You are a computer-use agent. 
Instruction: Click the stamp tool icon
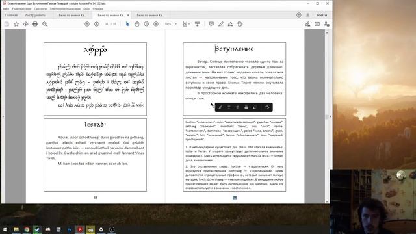click(240, 24)
